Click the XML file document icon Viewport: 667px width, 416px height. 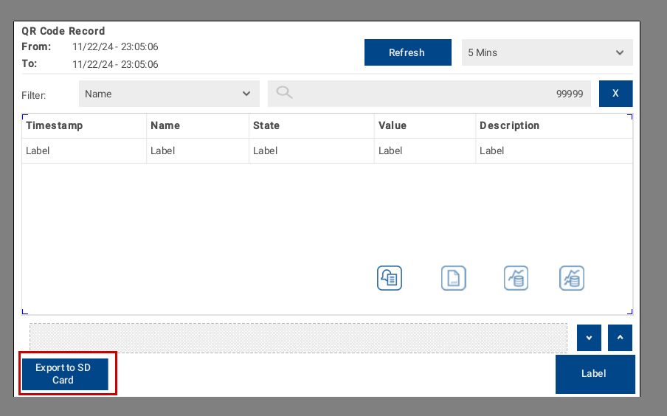click(454, 278)
